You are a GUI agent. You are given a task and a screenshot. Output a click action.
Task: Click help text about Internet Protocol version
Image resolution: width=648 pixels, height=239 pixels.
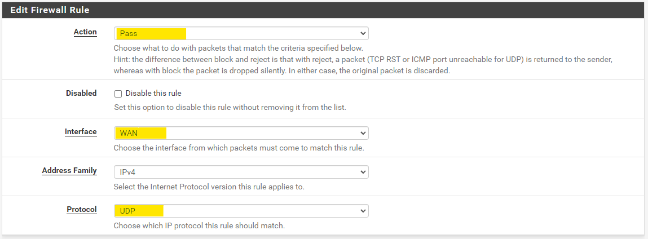(209, 187)
